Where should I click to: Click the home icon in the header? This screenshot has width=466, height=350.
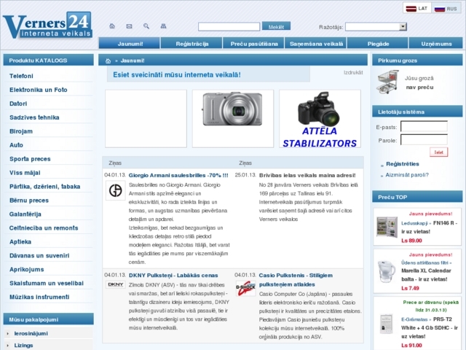(x=111, y=26)
